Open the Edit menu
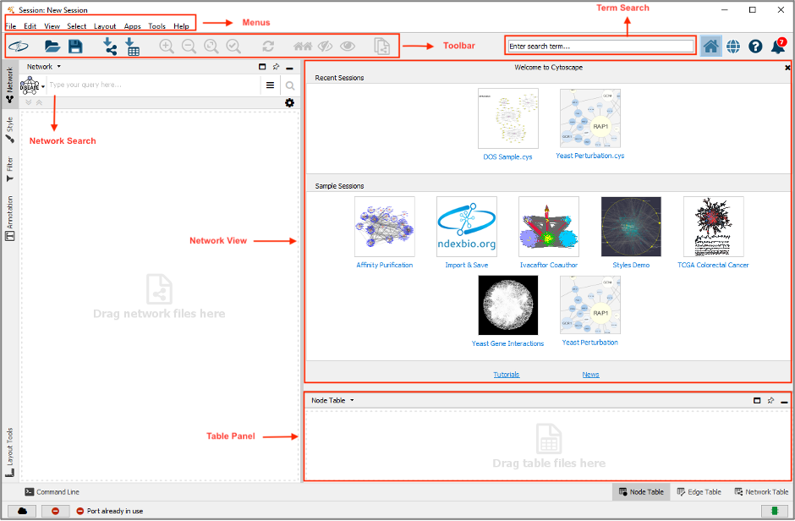This screenshot has height=521, width=795. click(x=30, y=26)
